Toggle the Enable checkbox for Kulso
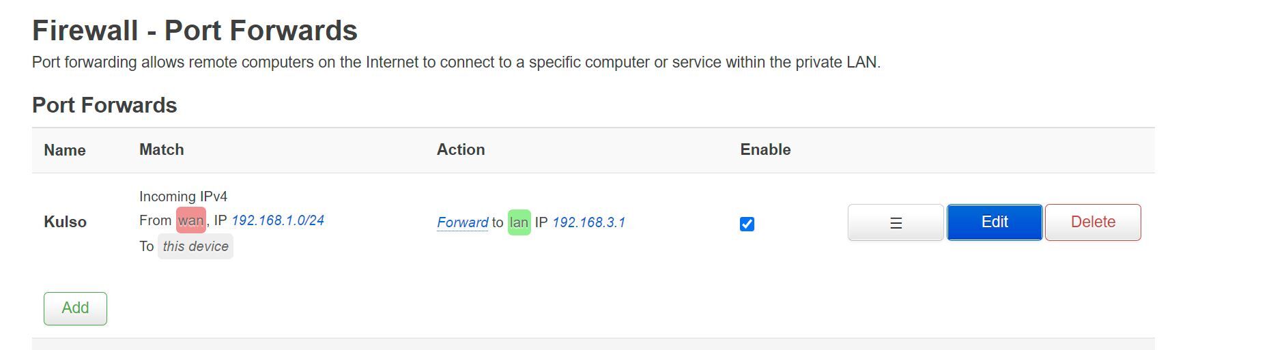 [747, 224]
